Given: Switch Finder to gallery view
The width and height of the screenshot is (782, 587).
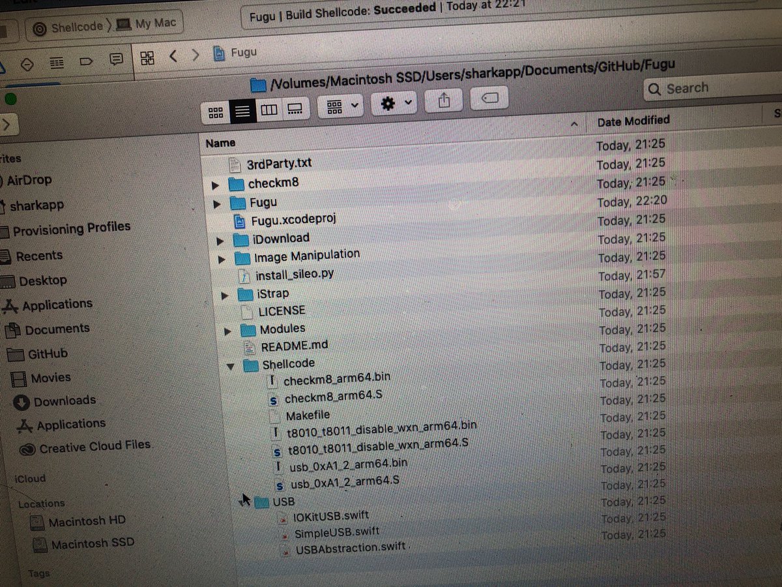Looking at the screenshot, I should coord(295,108).
